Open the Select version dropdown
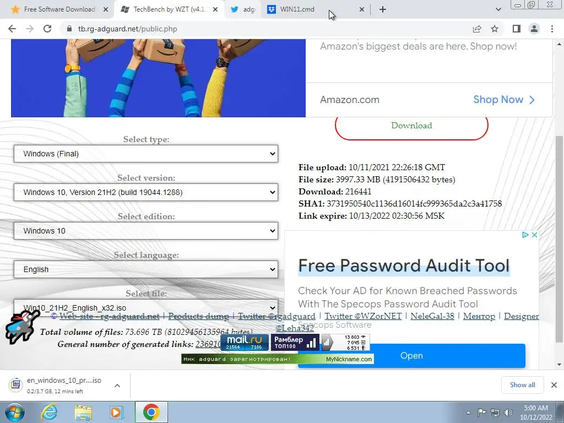 pyautogui.click(x=146, y=192)
